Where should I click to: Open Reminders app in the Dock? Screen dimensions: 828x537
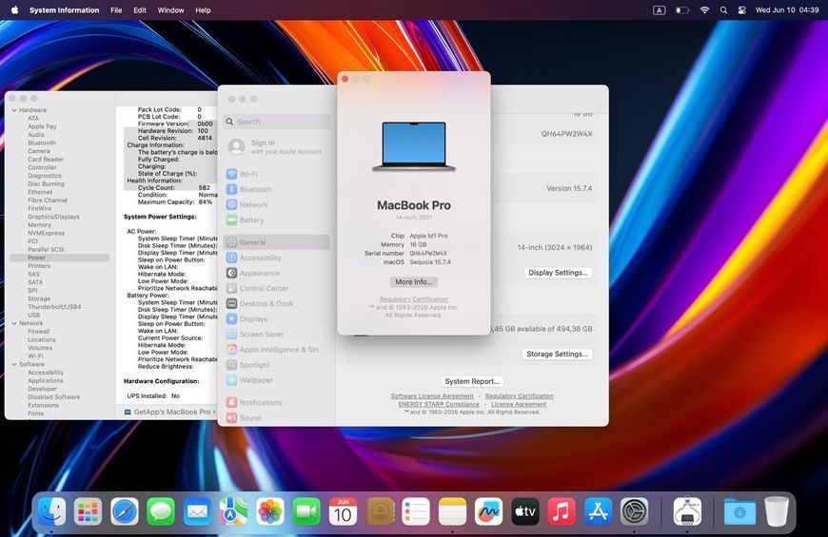point(416,511)
